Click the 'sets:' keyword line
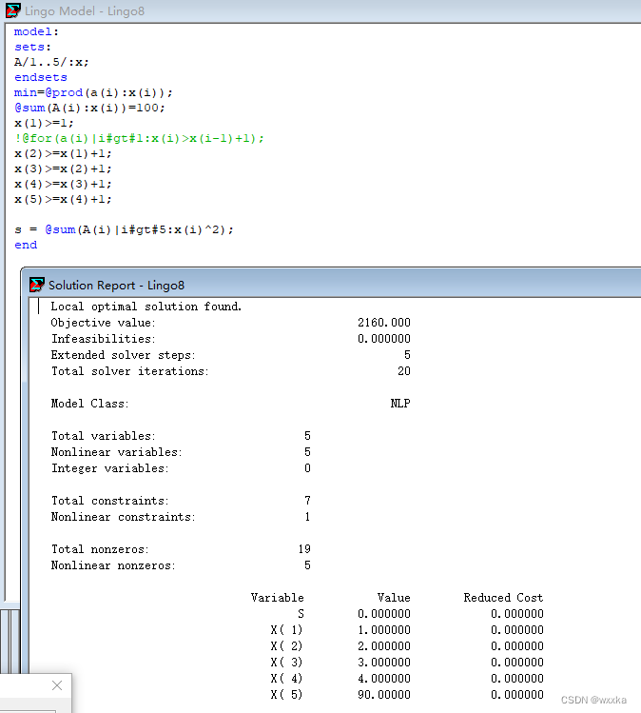The width and height of the screenshot is (641, 713). coord(32,48)
